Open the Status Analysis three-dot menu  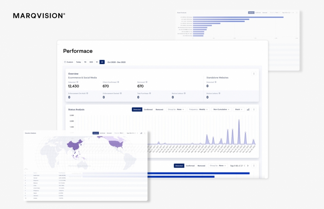click(254, 110)
